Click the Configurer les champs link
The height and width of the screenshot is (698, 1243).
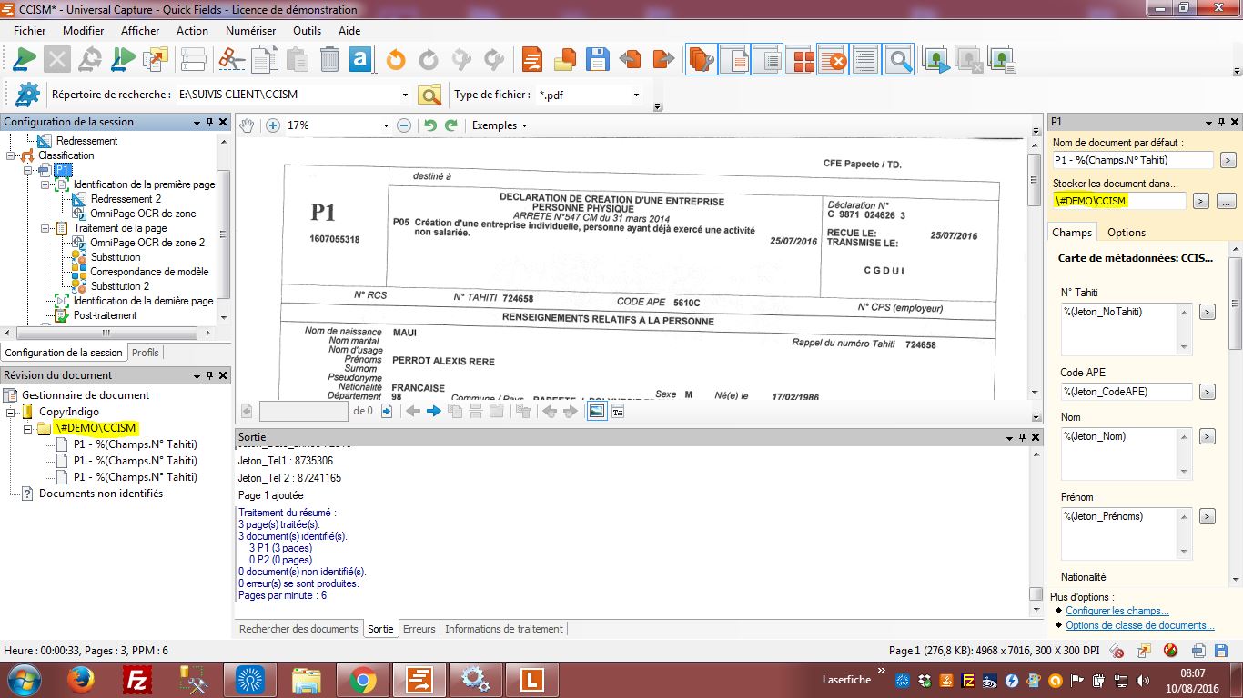tap(1117, 611)
